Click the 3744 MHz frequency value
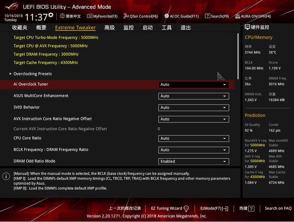 click(253, 52)
